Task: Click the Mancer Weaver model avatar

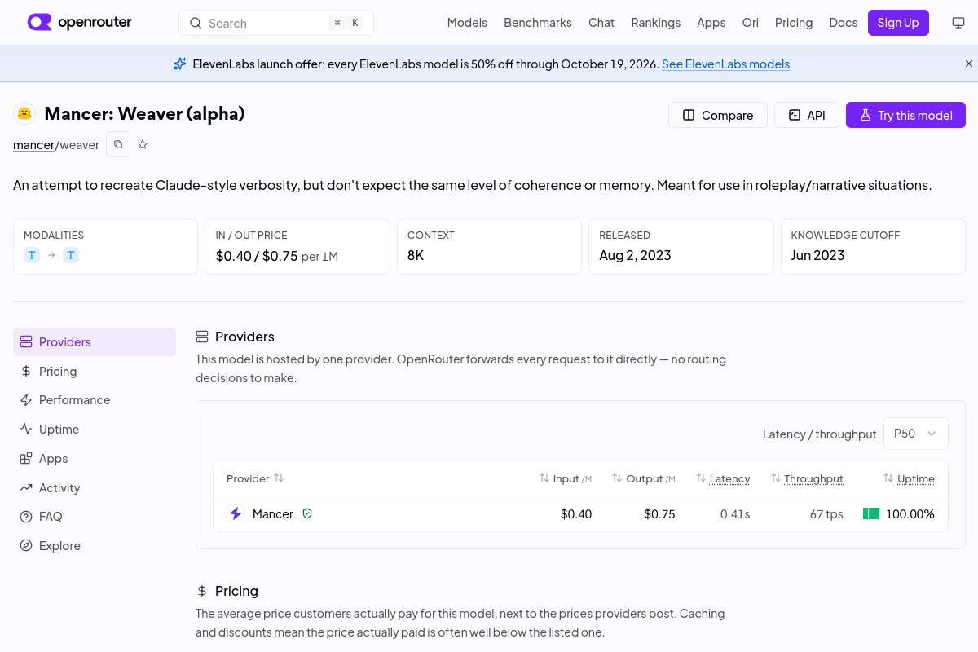Action: [24, 113]
